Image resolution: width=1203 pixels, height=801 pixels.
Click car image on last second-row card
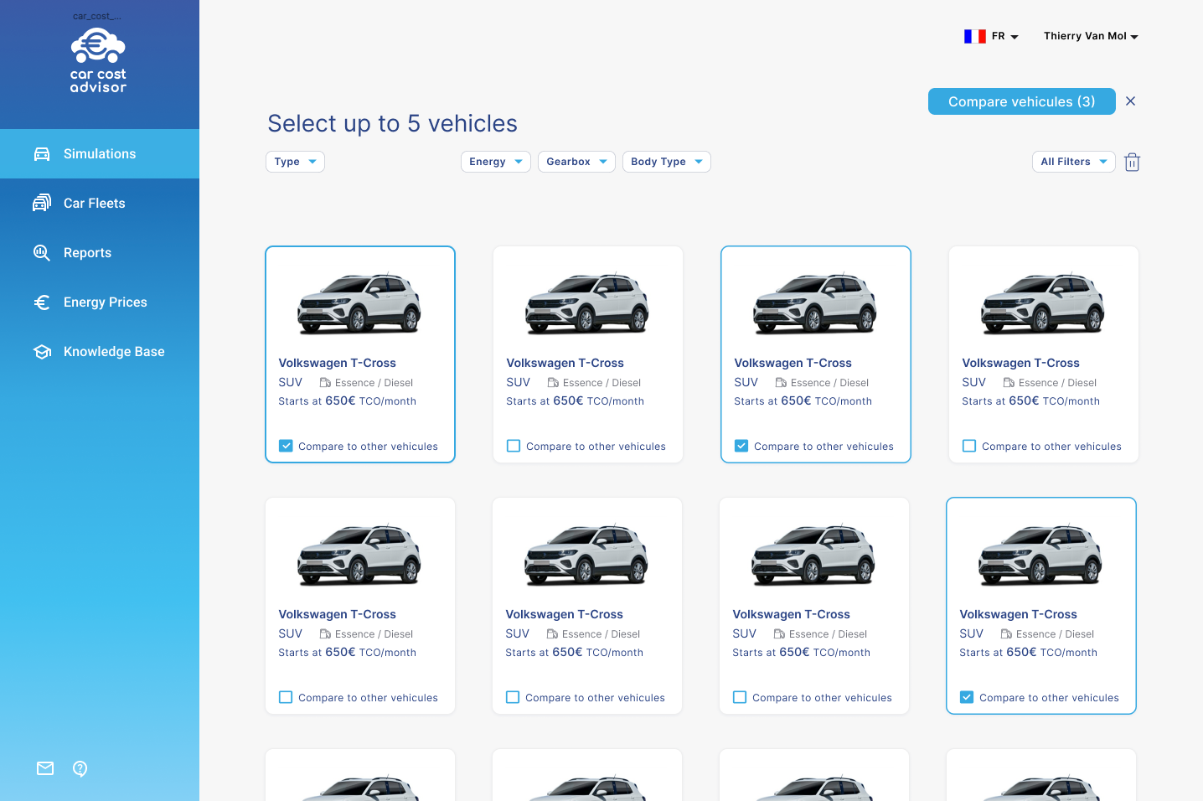[1040, 554]
